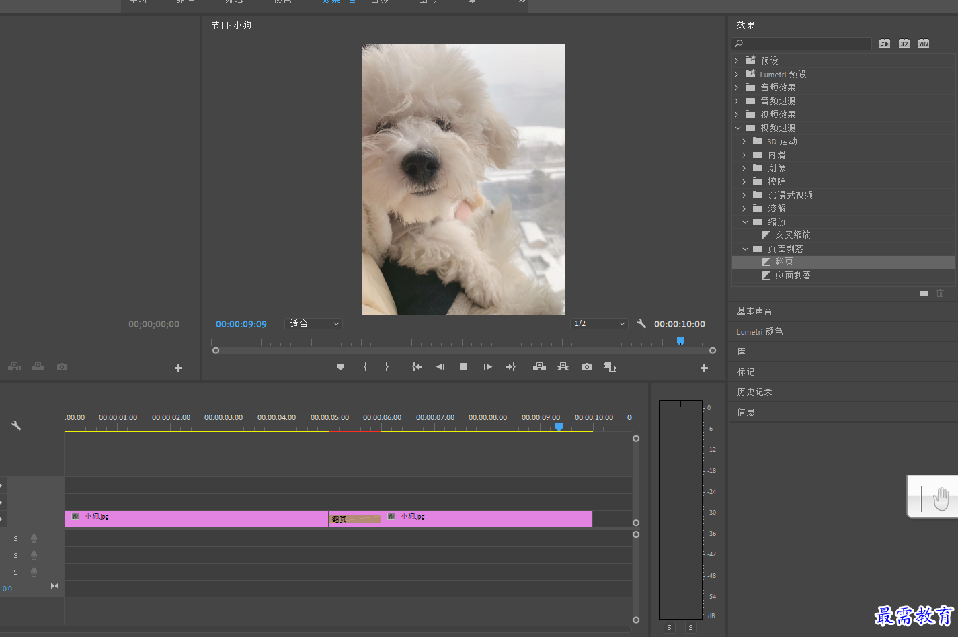Click Source monitor overwrite icon
Viewport: 958px width, 637px height.
[38, 367]
